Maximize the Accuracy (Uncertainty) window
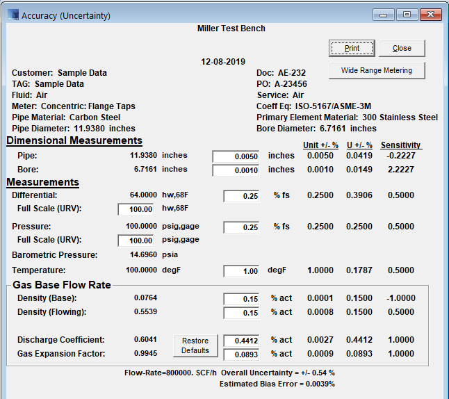 coord(406,15)
